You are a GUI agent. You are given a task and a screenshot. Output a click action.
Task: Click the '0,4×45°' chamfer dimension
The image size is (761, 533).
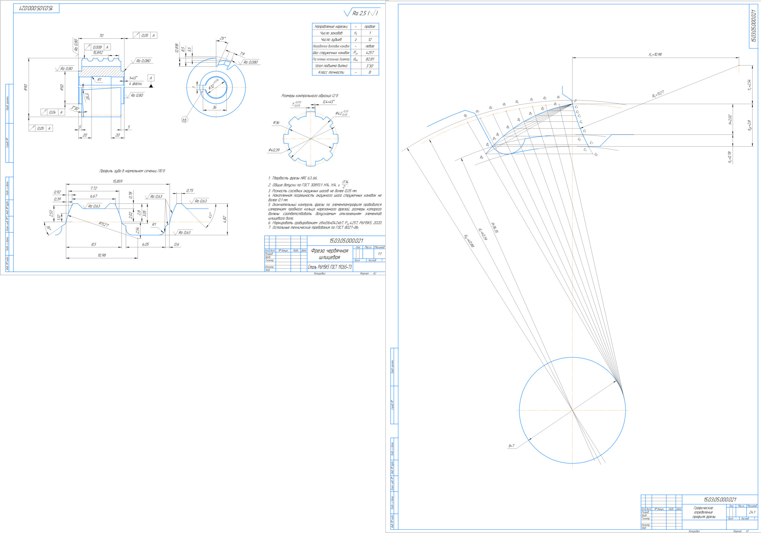tap(328, 102)
